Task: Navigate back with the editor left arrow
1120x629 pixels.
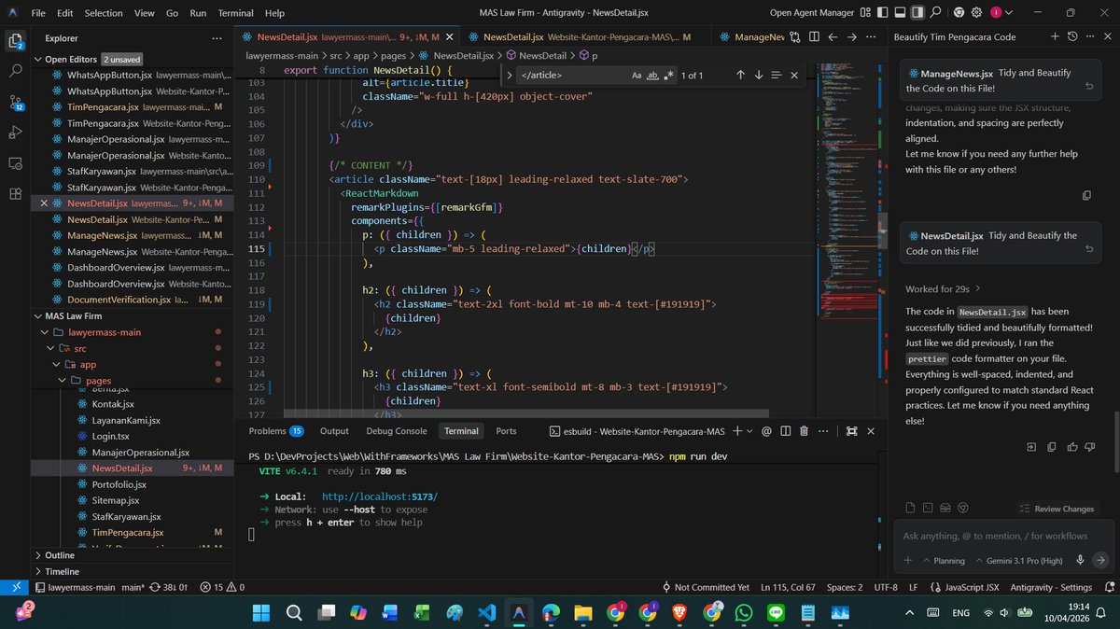Action: (x=833, y=37)
